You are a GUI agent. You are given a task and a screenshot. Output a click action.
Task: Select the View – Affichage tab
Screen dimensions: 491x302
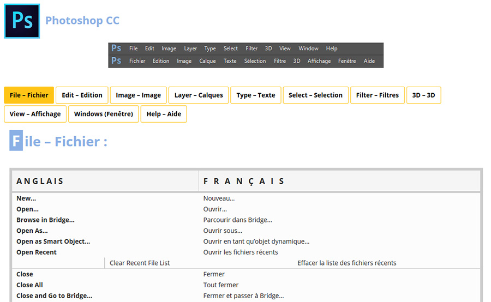point(35,114)
